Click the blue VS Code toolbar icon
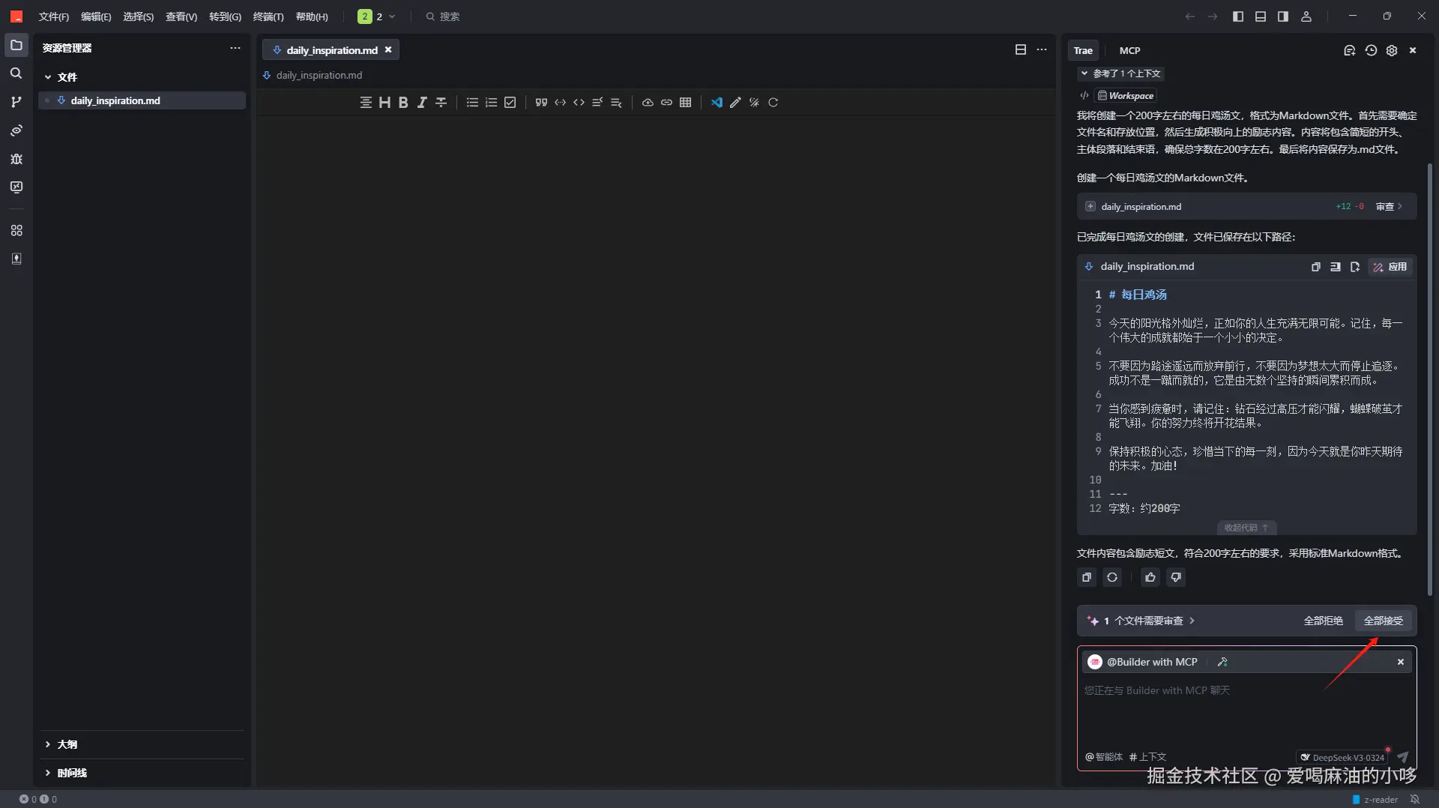Image resolution: width=1439 pixels, height=808 pixels. [717, 103]
